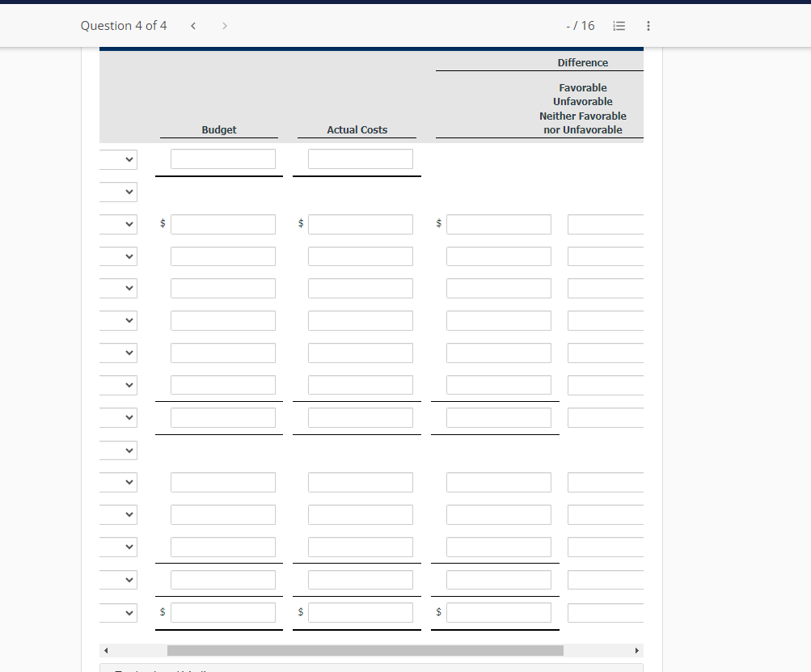This screenshot has width=811, height=672.
Task: Click the subtotal input under the underlined row
Action: [222, 417]
